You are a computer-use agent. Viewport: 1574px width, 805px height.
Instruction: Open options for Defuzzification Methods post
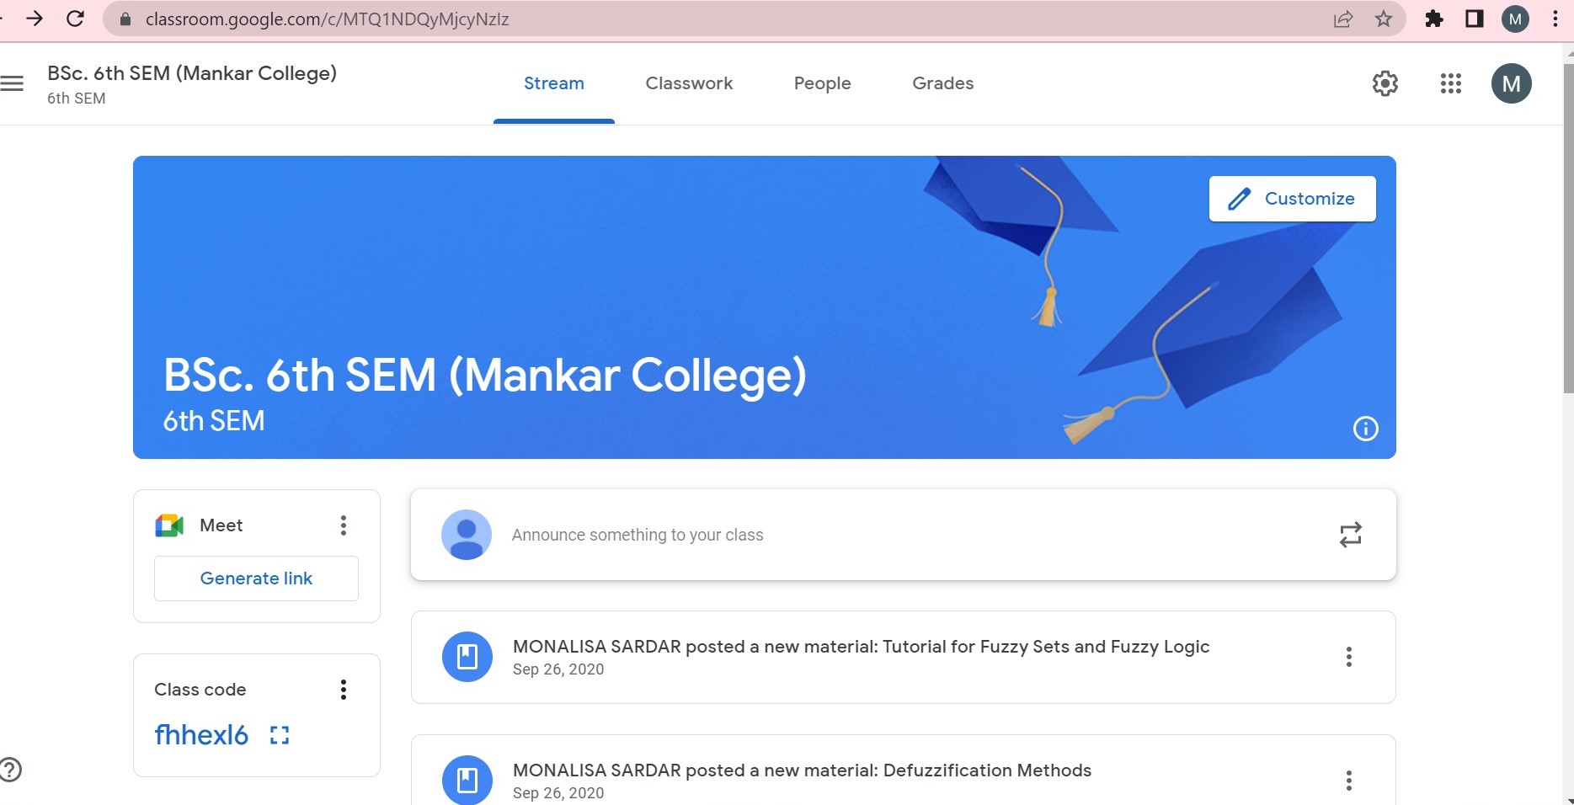tap(1348, 781)
